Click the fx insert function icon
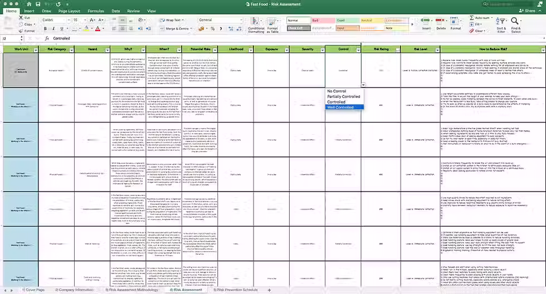 click(47, 38)
